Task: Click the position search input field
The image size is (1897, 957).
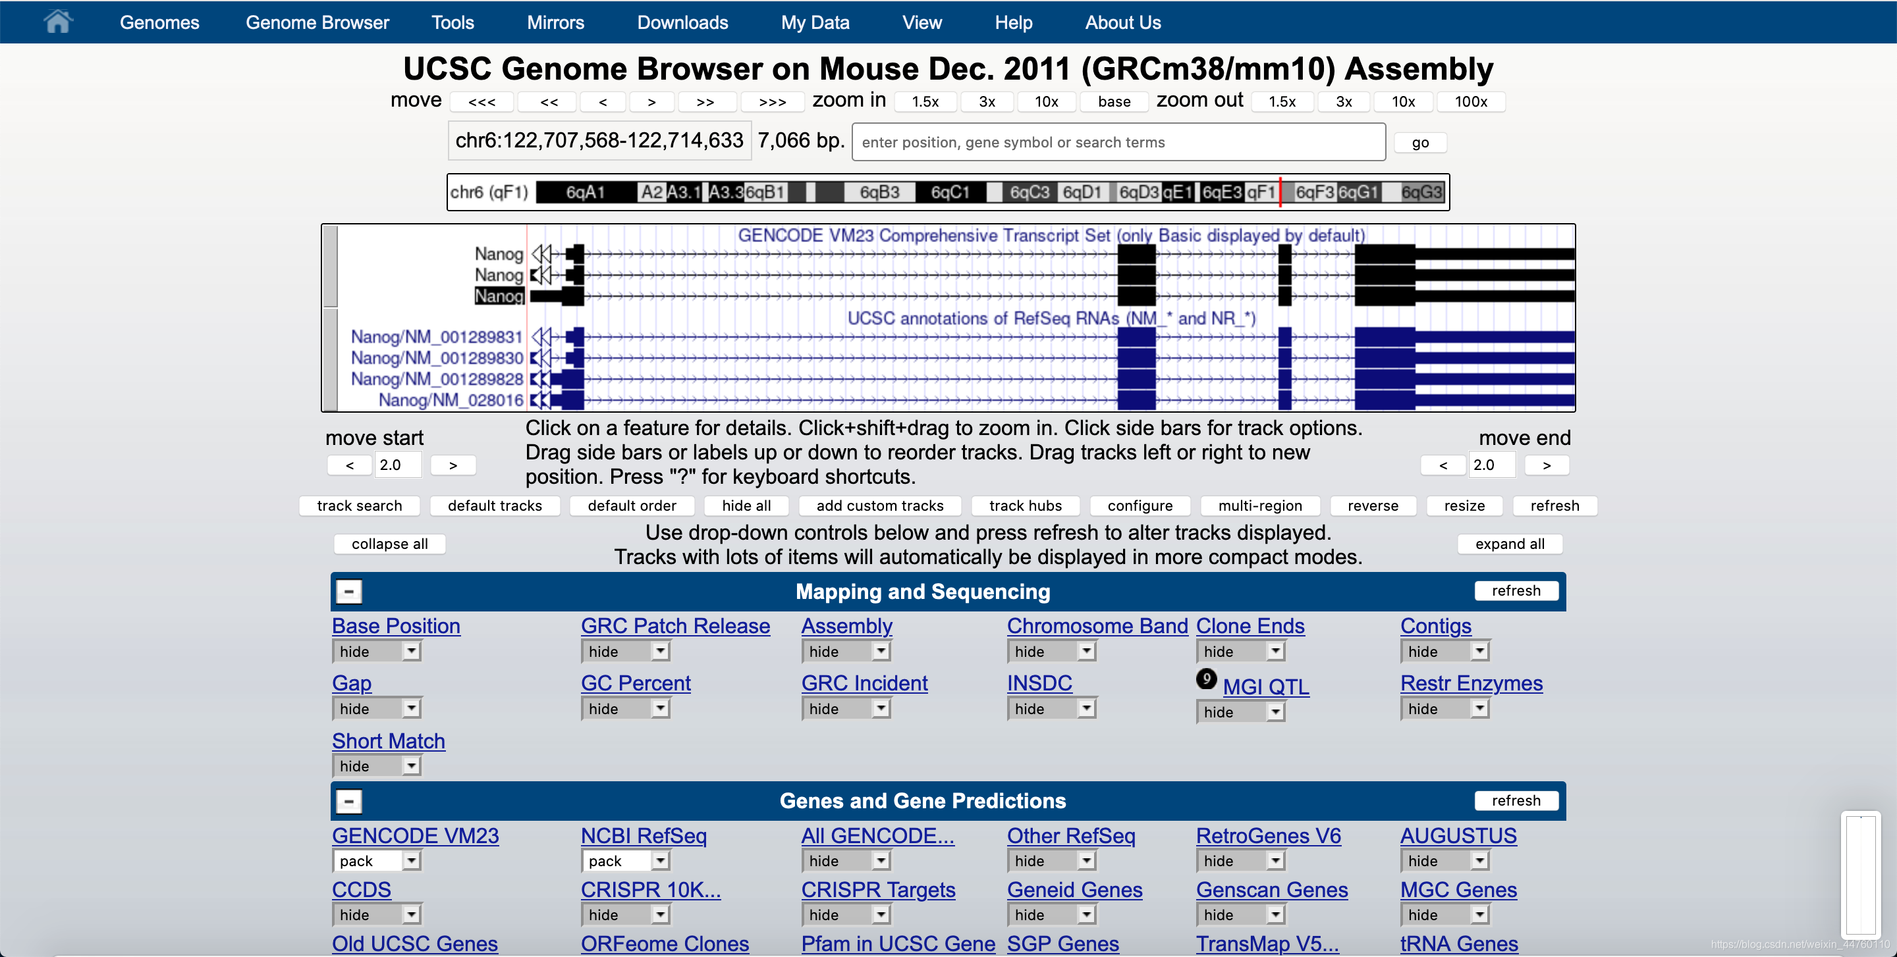Action: pyautogui.click(x=1118, y=142)
